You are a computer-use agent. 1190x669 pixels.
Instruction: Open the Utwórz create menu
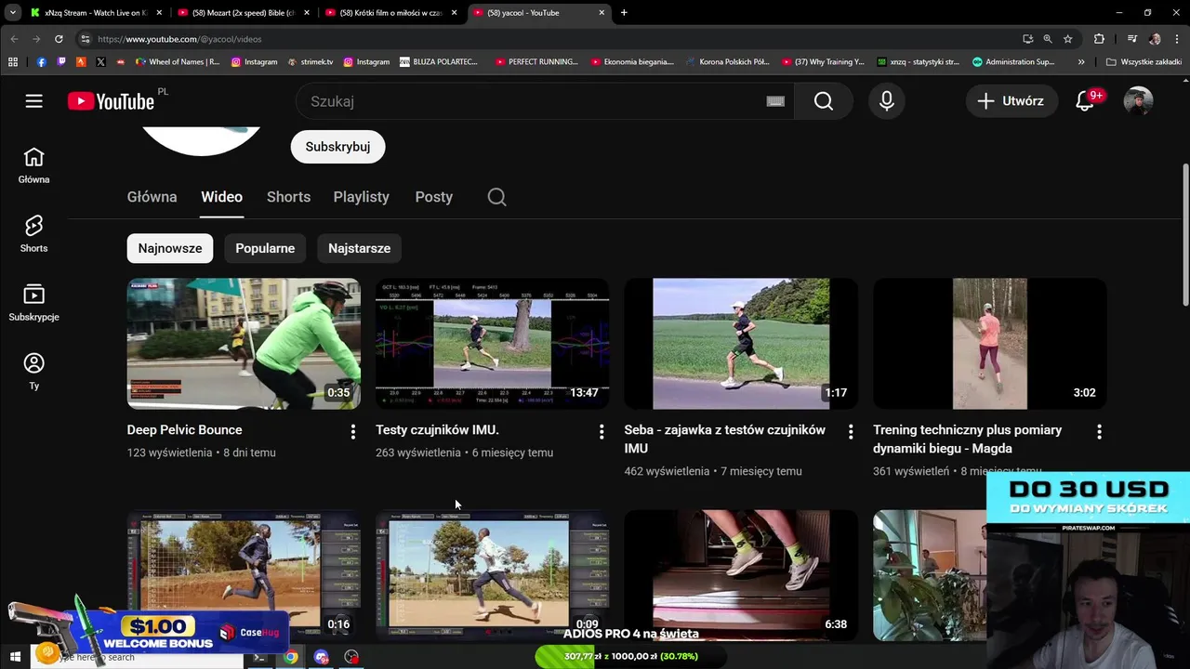click(x=1011, y=101)
